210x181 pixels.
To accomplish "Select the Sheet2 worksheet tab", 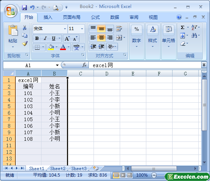I will 58,168.
